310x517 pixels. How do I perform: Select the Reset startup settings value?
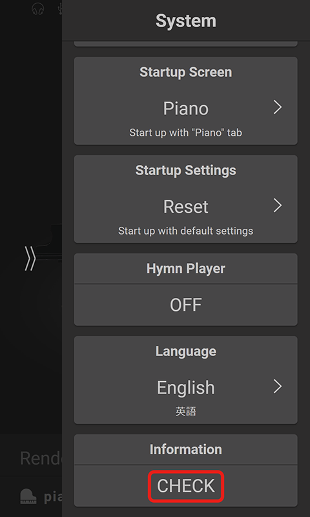pyautogui.click(x=186, y=207)
